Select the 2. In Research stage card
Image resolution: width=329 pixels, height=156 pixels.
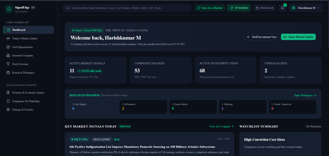[x=143, y=107]
